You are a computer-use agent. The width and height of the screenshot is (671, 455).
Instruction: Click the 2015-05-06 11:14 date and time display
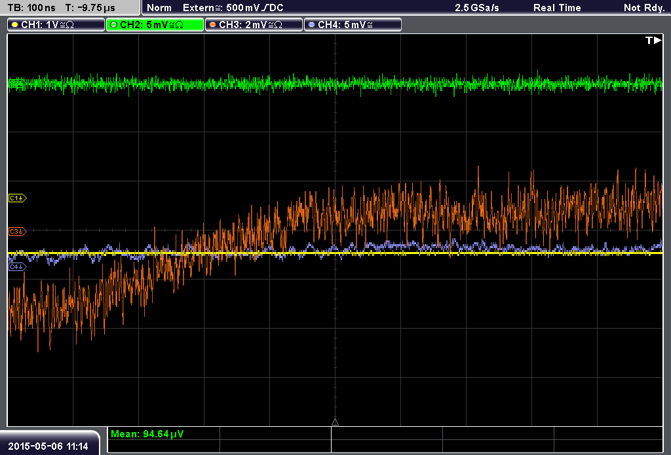[x=48, y=446]
